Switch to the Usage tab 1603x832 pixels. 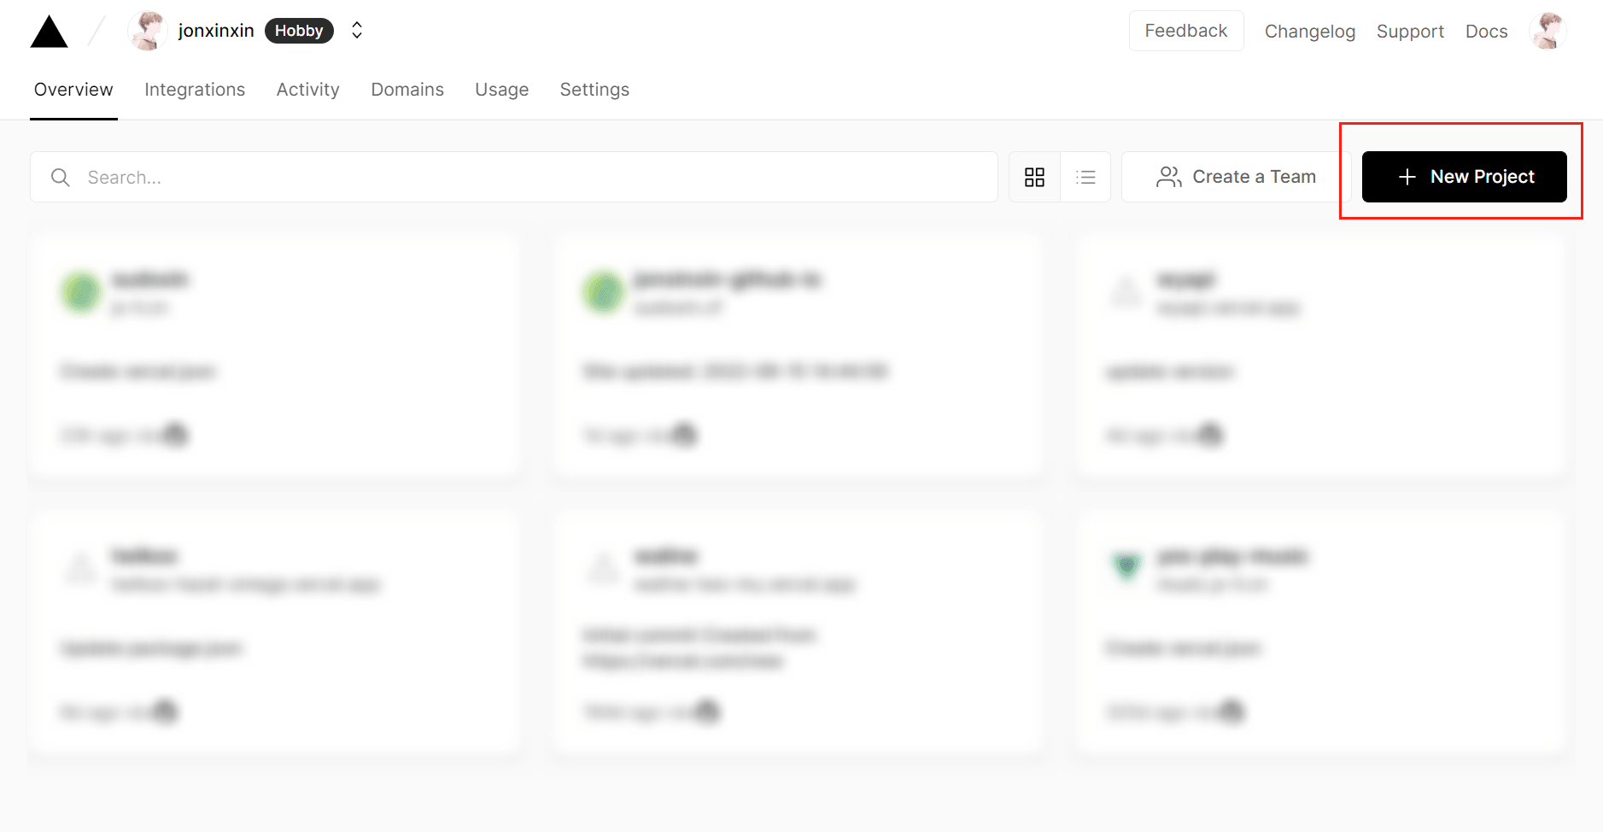click(x=501, y=90)
